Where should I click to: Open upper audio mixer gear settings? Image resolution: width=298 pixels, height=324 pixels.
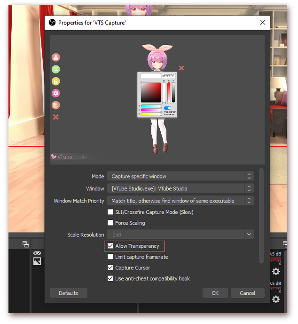click(276, 272)
